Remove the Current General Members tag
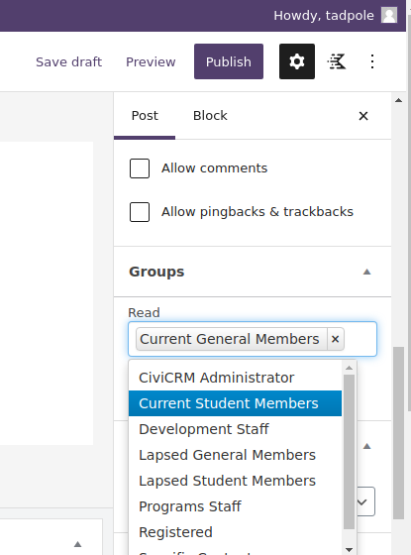The width and height of the screenshot is (411, 555). point(336,339)
